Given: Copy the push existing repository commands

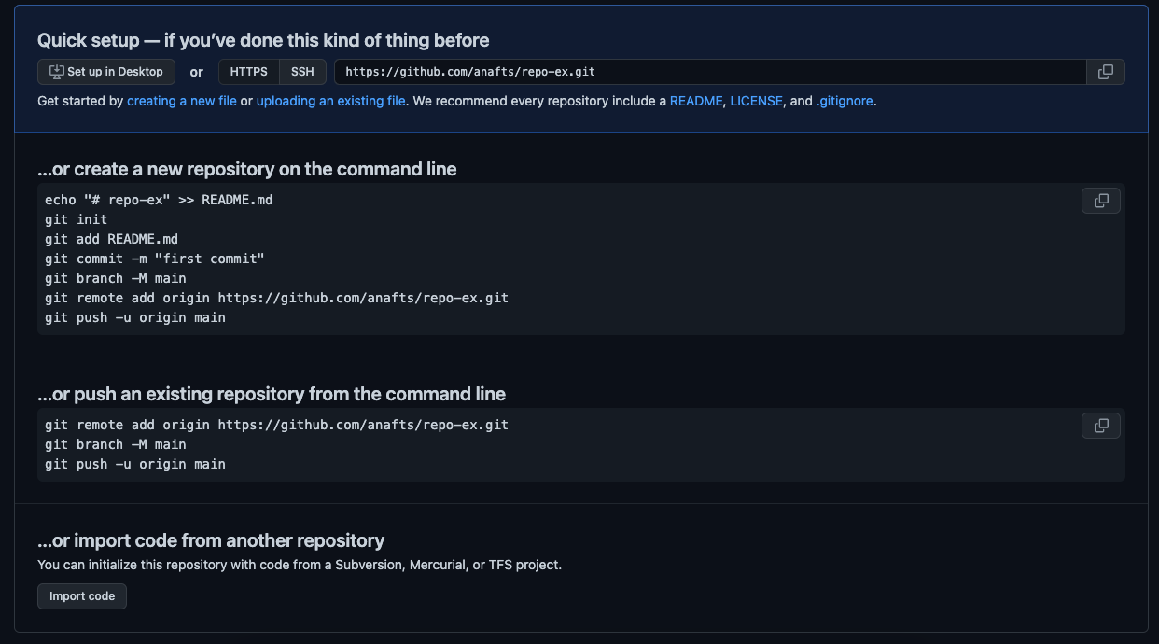Looking at the screenshot, I should pos(1100,425).
